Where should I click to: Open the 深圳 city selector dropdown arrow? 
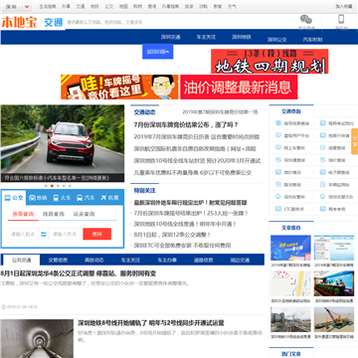click(27, 6)
